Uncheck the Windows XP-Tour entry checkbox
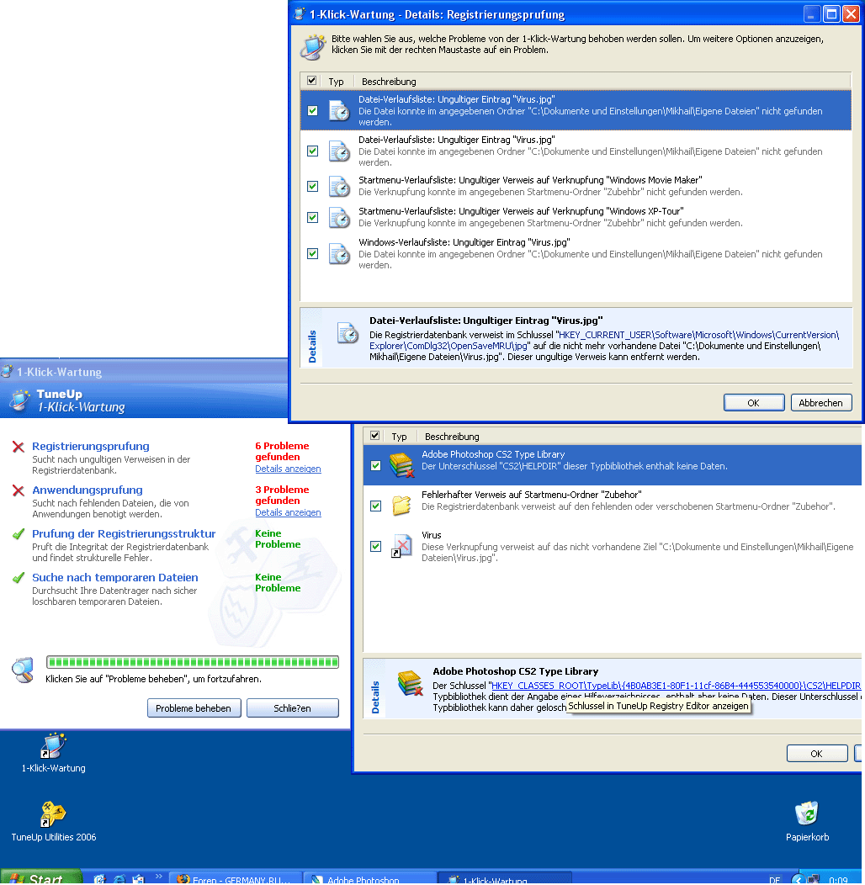Viewport: 865px width, 885px height. (313, 217)
